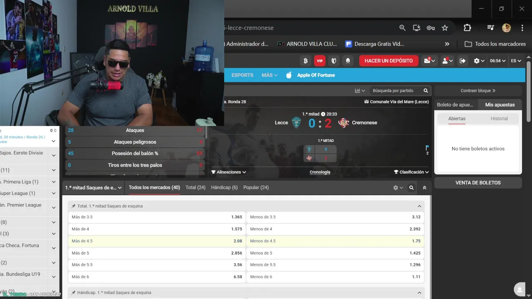Open the saved passwords key icon
The height and width of the screenshot is (299, 532).
pyautogui.click(x=431, y=28)
